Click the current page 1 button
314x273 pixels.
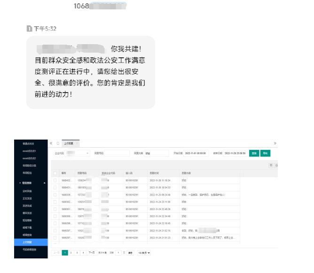coord(65,253)
